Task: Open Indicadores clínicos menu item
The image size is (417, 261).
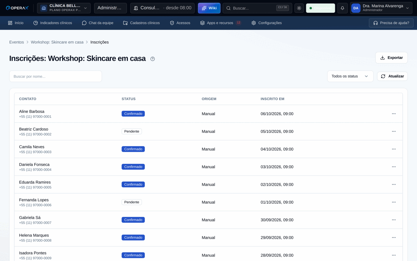Action: click(53, 23)
